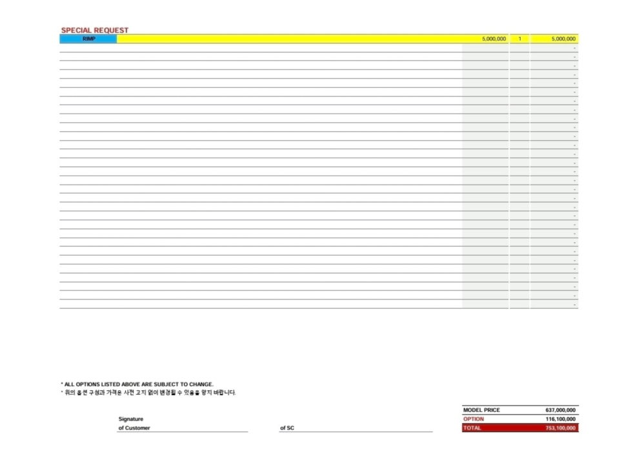Image resolution: width=644 pixels, height=465 pixels.
Task: Select the red OPTION label
Action: [x=473, y=419]
